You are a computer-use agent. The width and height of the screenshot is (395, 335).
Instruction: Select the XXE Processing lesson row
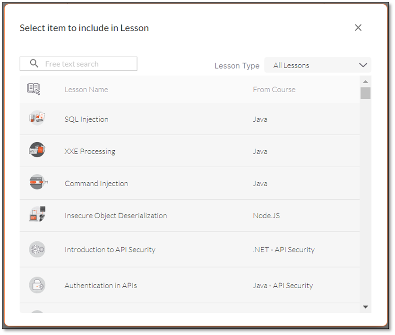[x=189, y=151]
